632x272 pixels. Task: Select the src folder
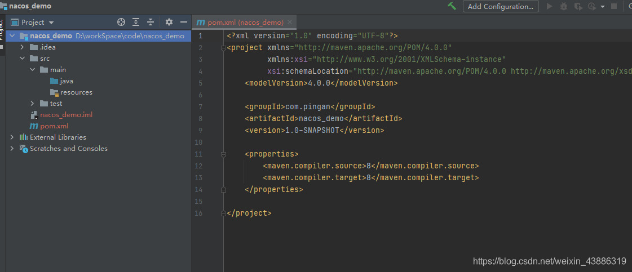45,59
